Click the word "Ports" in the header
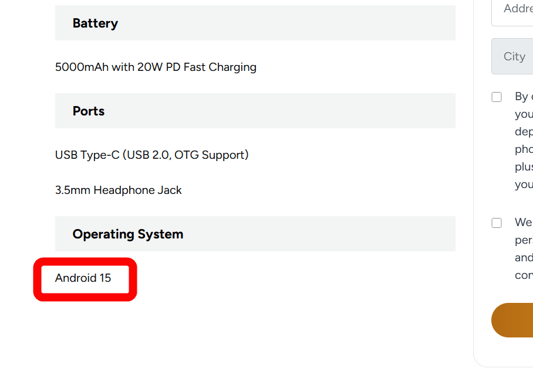 (89, 111)
